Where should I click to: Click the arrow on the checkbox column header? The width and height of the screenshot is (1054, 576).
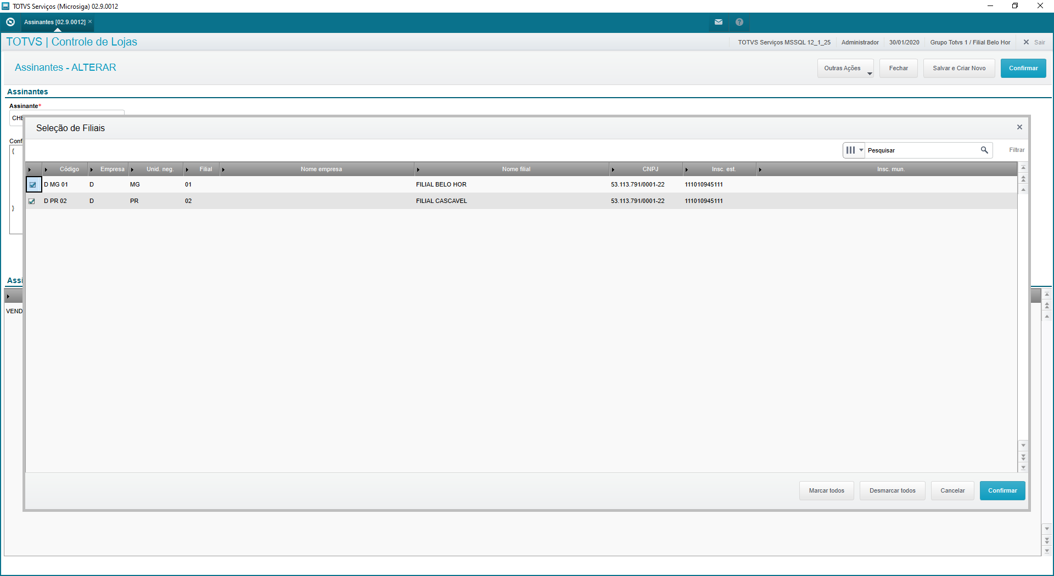30,170
